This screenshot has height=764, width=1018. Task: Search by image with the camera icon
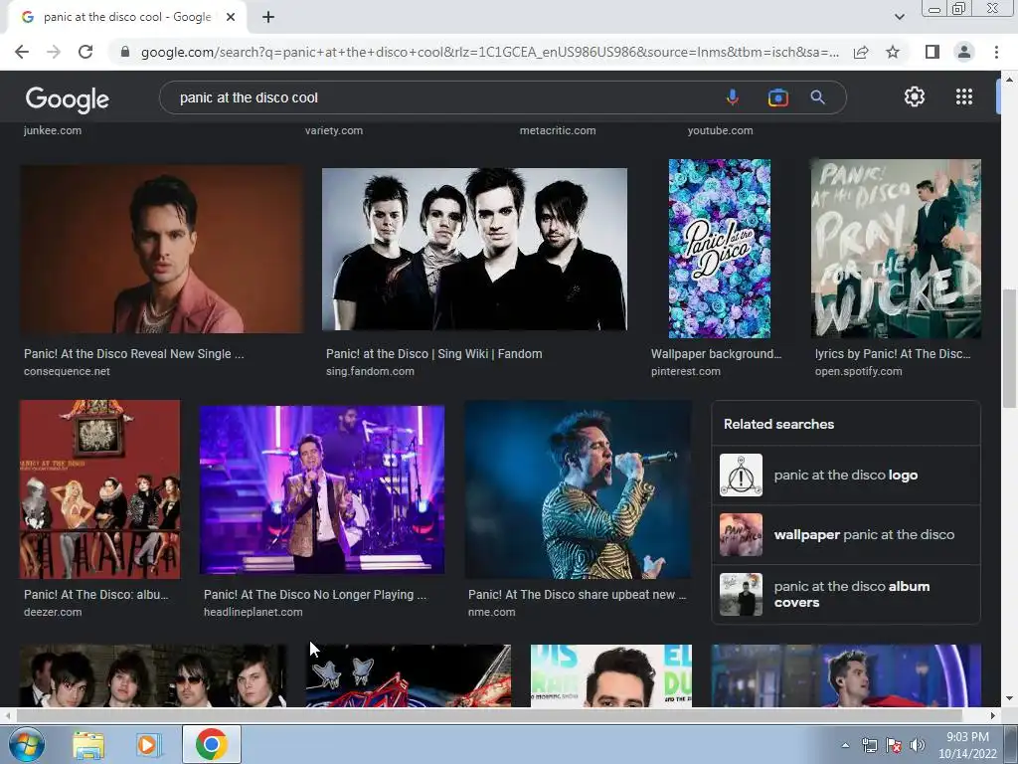(777, 97)
